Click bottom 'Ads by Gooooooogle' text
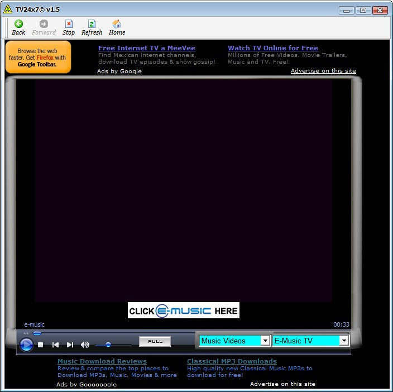 coord(86,384)
